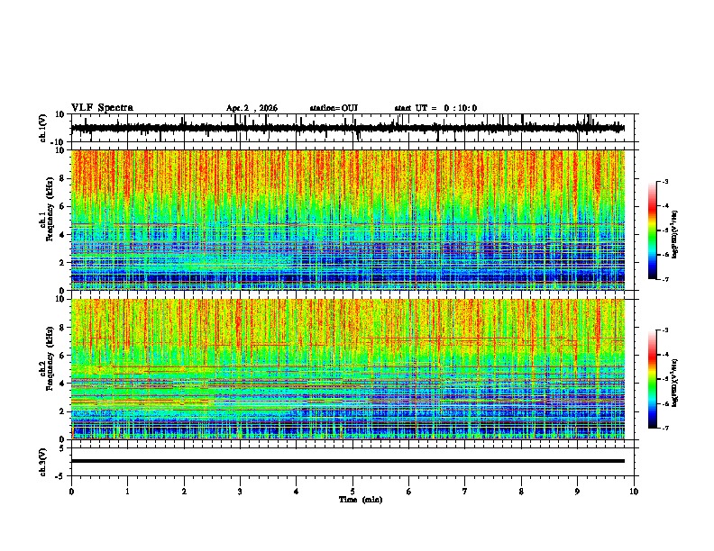This screenshot has width=714, height=551.
Task: Click the ch.2 spectrogram color scale bar
Action: coord(653,379)
